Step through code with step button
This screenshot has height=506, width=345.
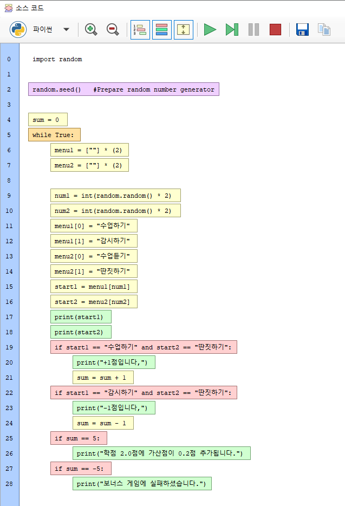(232, 30)
